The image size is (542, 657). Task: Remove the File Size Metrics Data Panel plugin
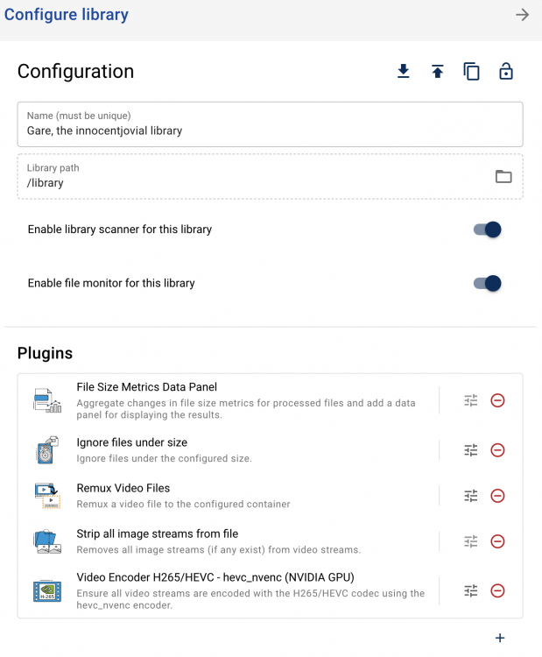(497, 400)
